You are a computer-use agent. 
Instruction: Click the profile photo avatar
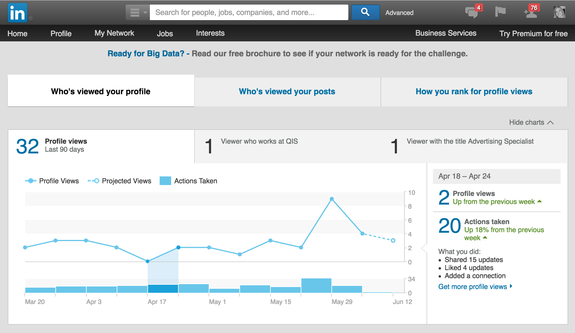point(559,12)
